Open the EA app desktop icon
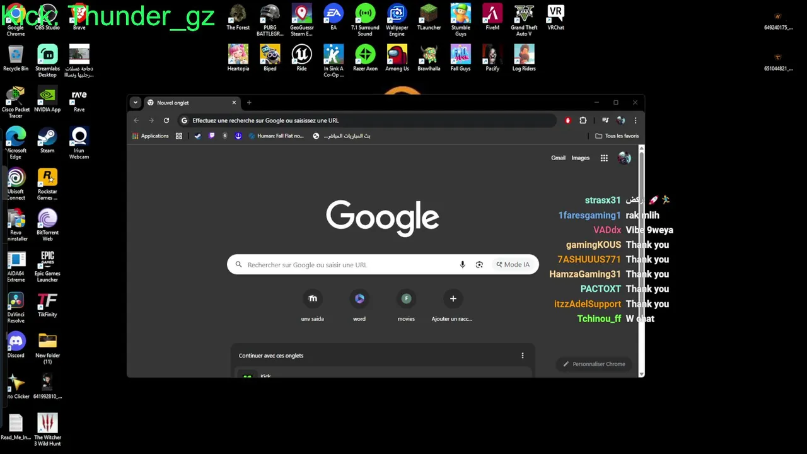 point(334,18)
